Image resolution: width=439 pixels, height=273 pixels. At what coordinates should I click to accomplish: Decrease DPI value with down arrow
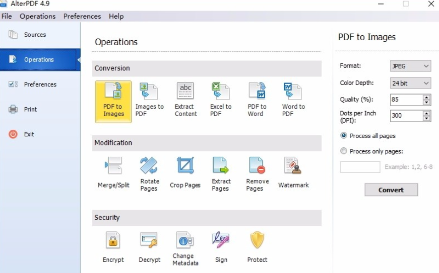(x=426, y=118)
